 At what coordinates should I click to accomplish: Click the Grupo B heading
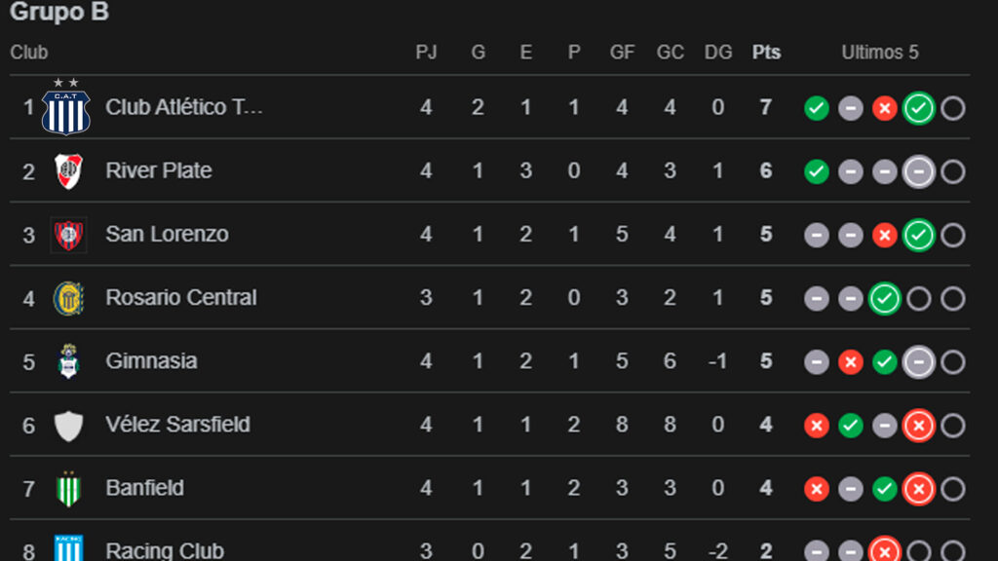coord(59,13)
